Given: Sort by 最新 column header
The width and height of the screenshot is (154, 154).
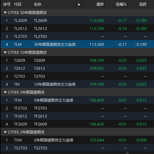Looking at the screenshot, I should click(x=93, y=4).
